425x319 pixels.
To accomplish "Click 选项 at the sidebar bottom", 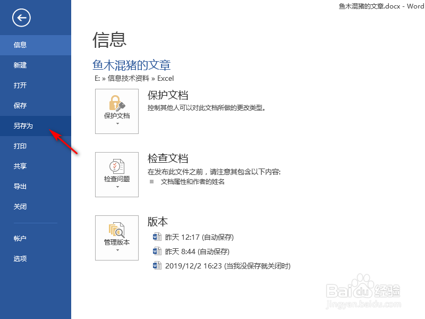I will pyautogui.click(x=20, y=258).
